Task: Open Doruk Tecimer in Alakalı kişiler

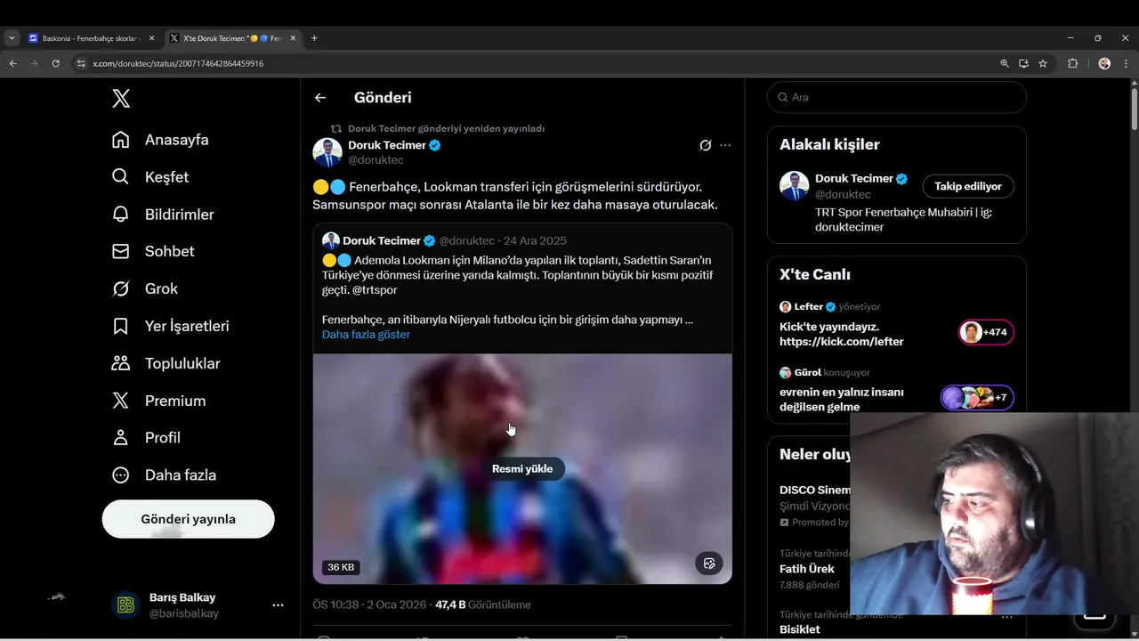Action: click(854, 178)
